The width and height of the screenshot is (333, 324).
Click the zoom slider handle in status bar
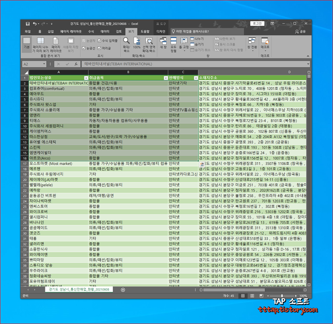(282, 296)
